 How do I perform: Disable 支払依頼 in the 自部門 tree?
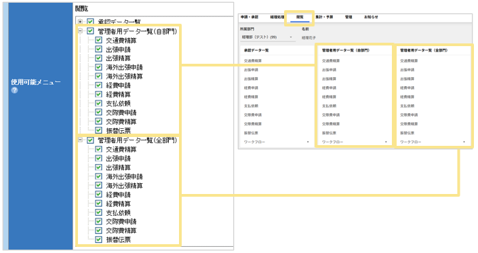[x=98, y=103]
